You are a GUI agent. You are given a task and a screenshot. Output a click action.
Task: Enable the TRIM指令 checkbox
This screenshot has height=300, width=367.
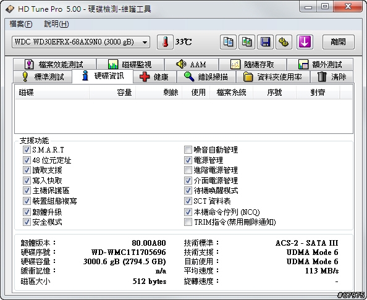188,222
